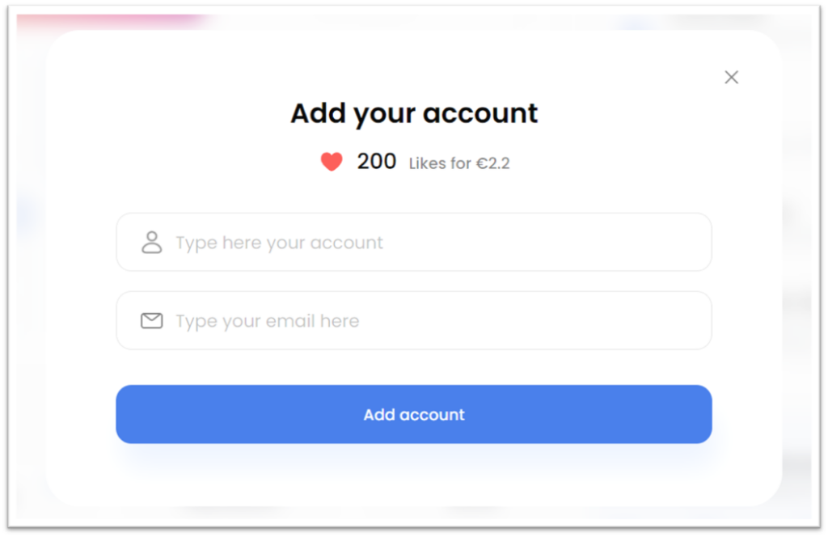The height and width of the screenshot is (537, 828).
Task: Click the 200 likes count
Action: click(377, 162)
